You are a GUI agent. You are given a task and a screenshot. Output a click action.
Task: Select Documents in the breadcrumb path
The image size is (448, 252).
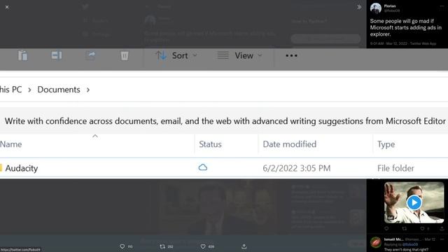(x=59, y=90)
